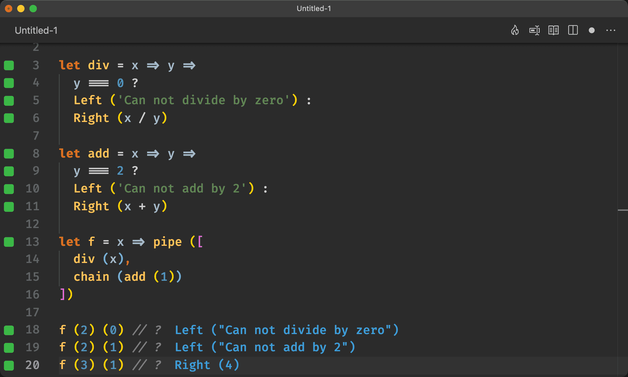The image size is (628, 377).
Task: Click the 'pipe' call on line 13
Action: coord(167,242)
